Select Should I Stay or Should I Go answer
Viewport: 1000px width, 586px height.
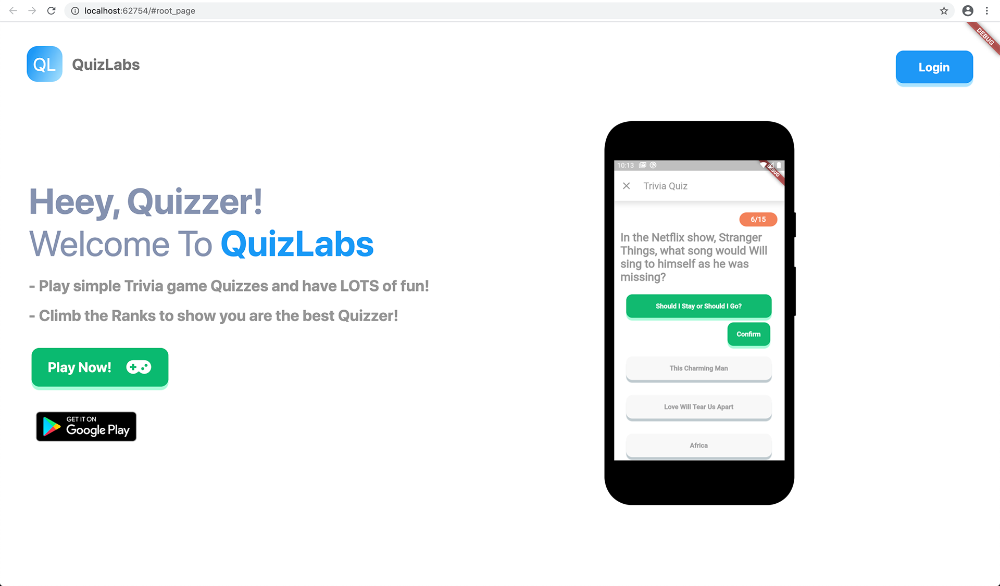click(698, 305)
